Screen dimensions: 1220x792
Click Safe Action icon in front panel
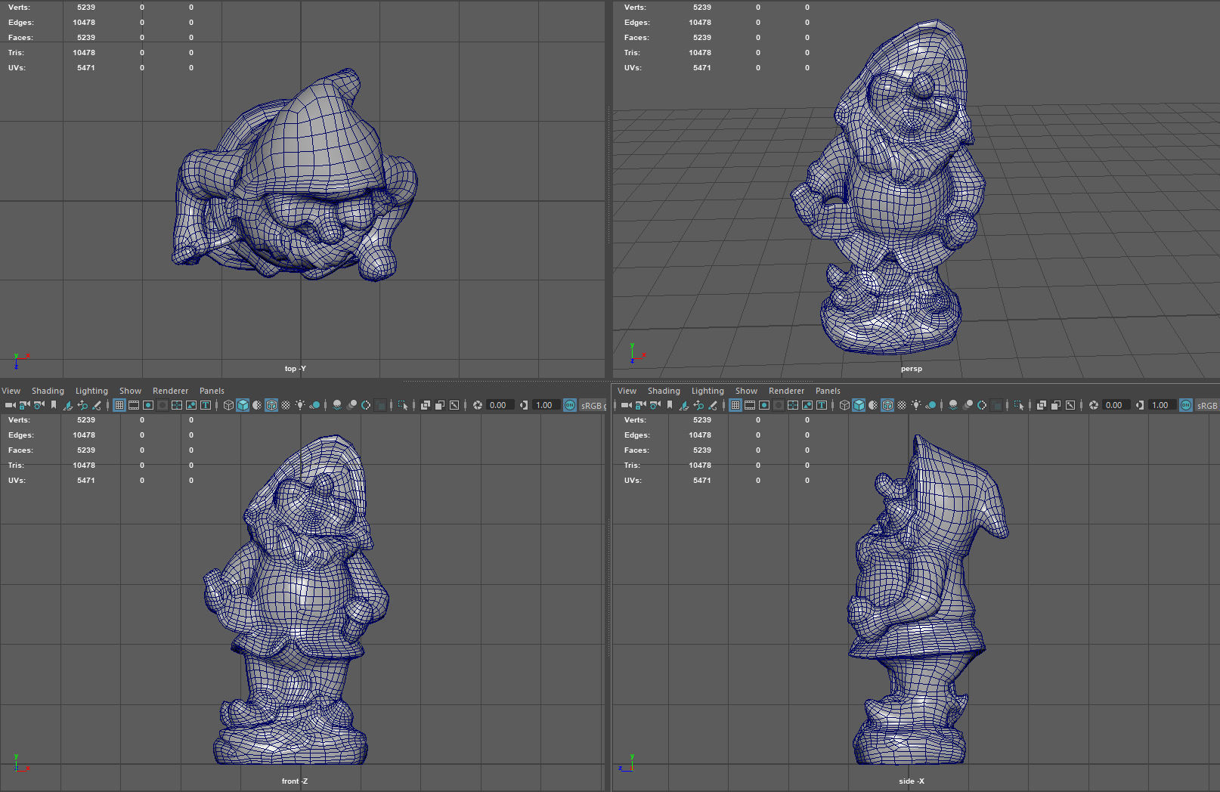(191, 405)
